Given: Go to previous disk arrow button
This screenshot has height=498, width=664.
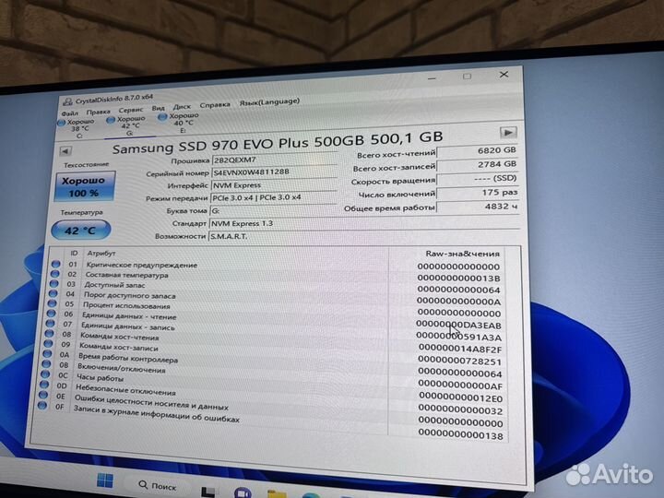Looking at the screenshot, I should [65, 151].
